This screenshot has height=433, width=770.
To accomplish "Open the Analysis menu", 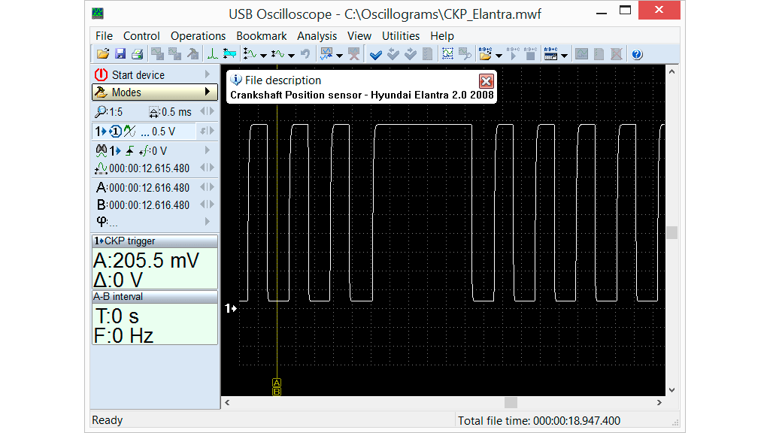I will (x=317, y=36).
